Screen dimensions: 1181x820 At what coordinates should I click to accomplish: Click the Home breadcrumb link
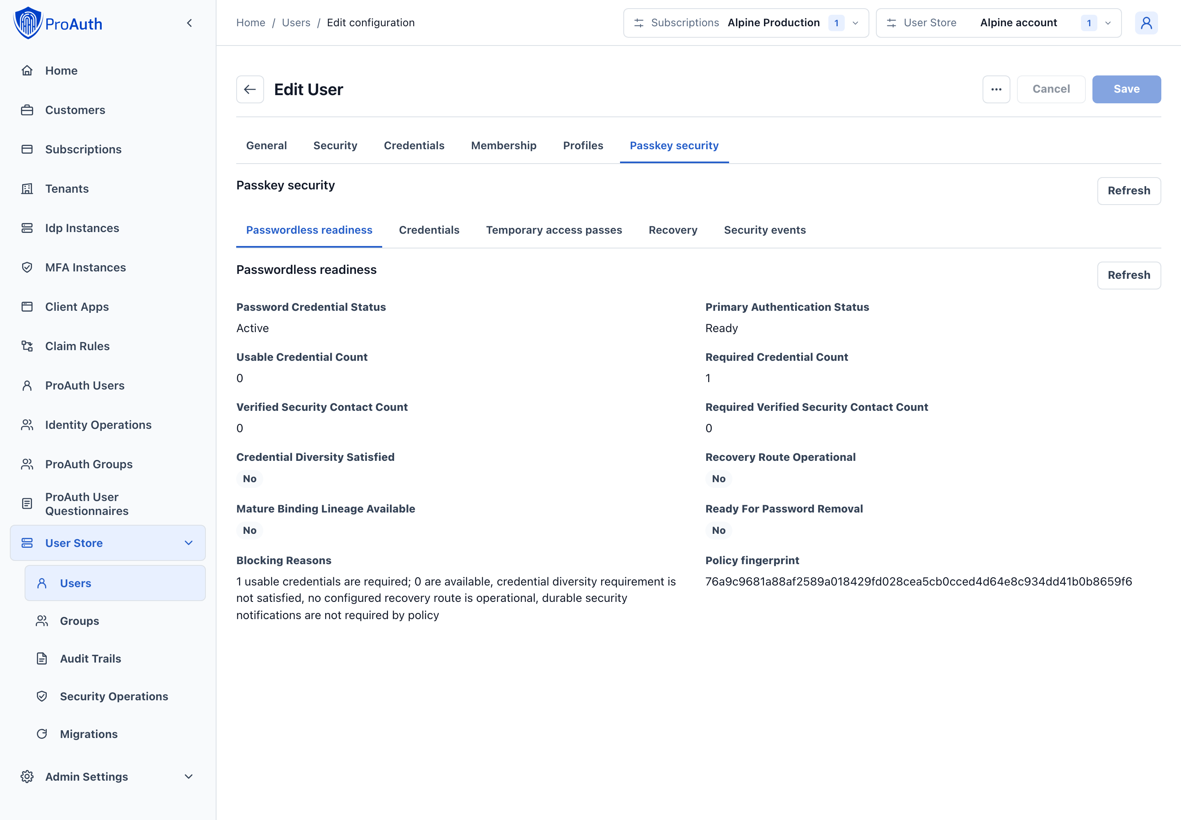pos(251,23)
